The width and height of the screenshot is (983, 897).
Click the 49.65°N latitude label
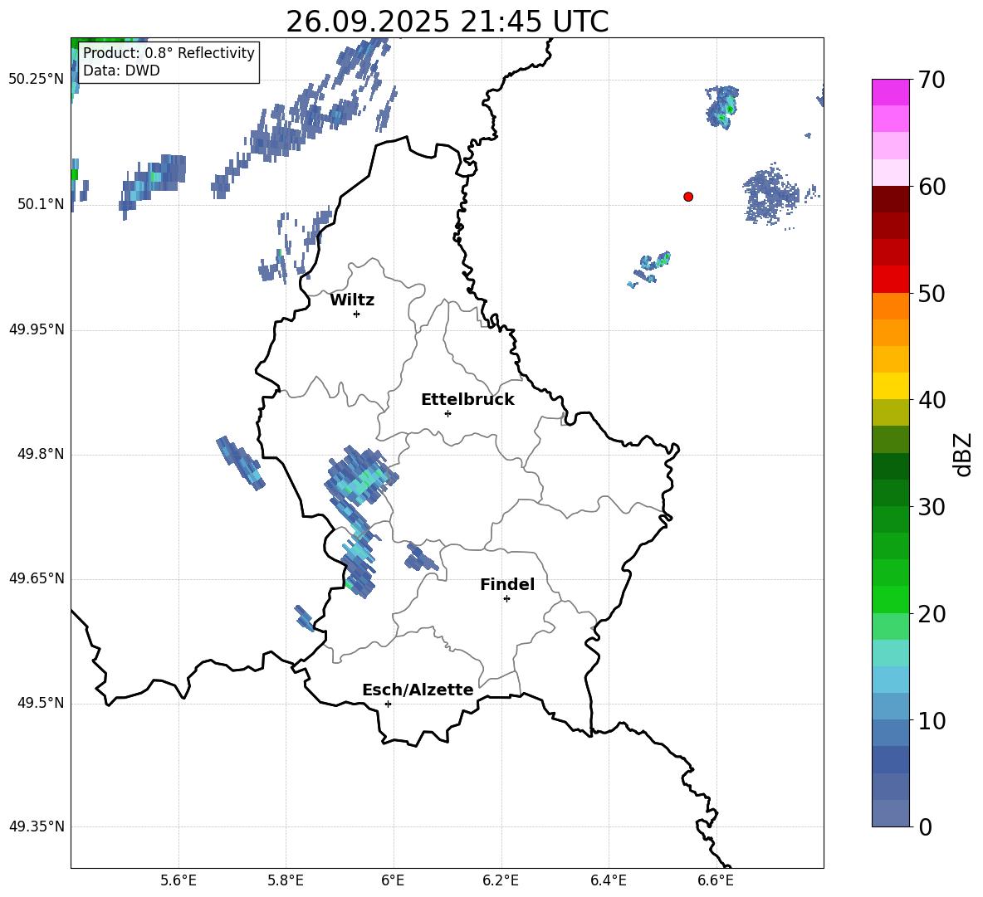[36, 578]
